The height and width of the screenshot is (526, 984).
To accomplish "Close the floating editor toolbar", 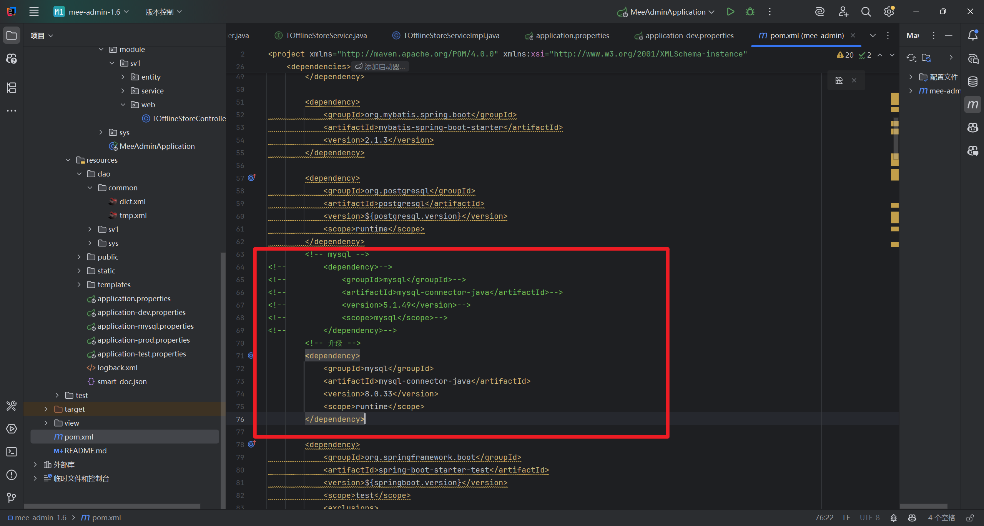I will [854, 80].
